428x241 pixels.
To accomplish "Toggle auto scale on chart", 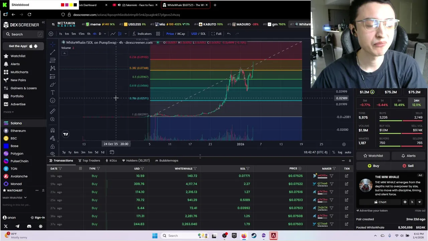I will [348, 152].
